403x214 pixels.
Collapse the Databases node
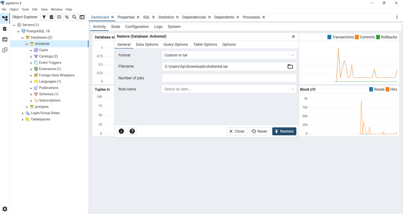[22, 38]
